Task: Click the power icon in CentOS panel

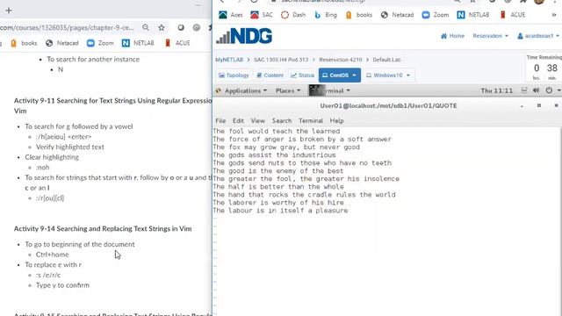Action: tap(549, 90)
